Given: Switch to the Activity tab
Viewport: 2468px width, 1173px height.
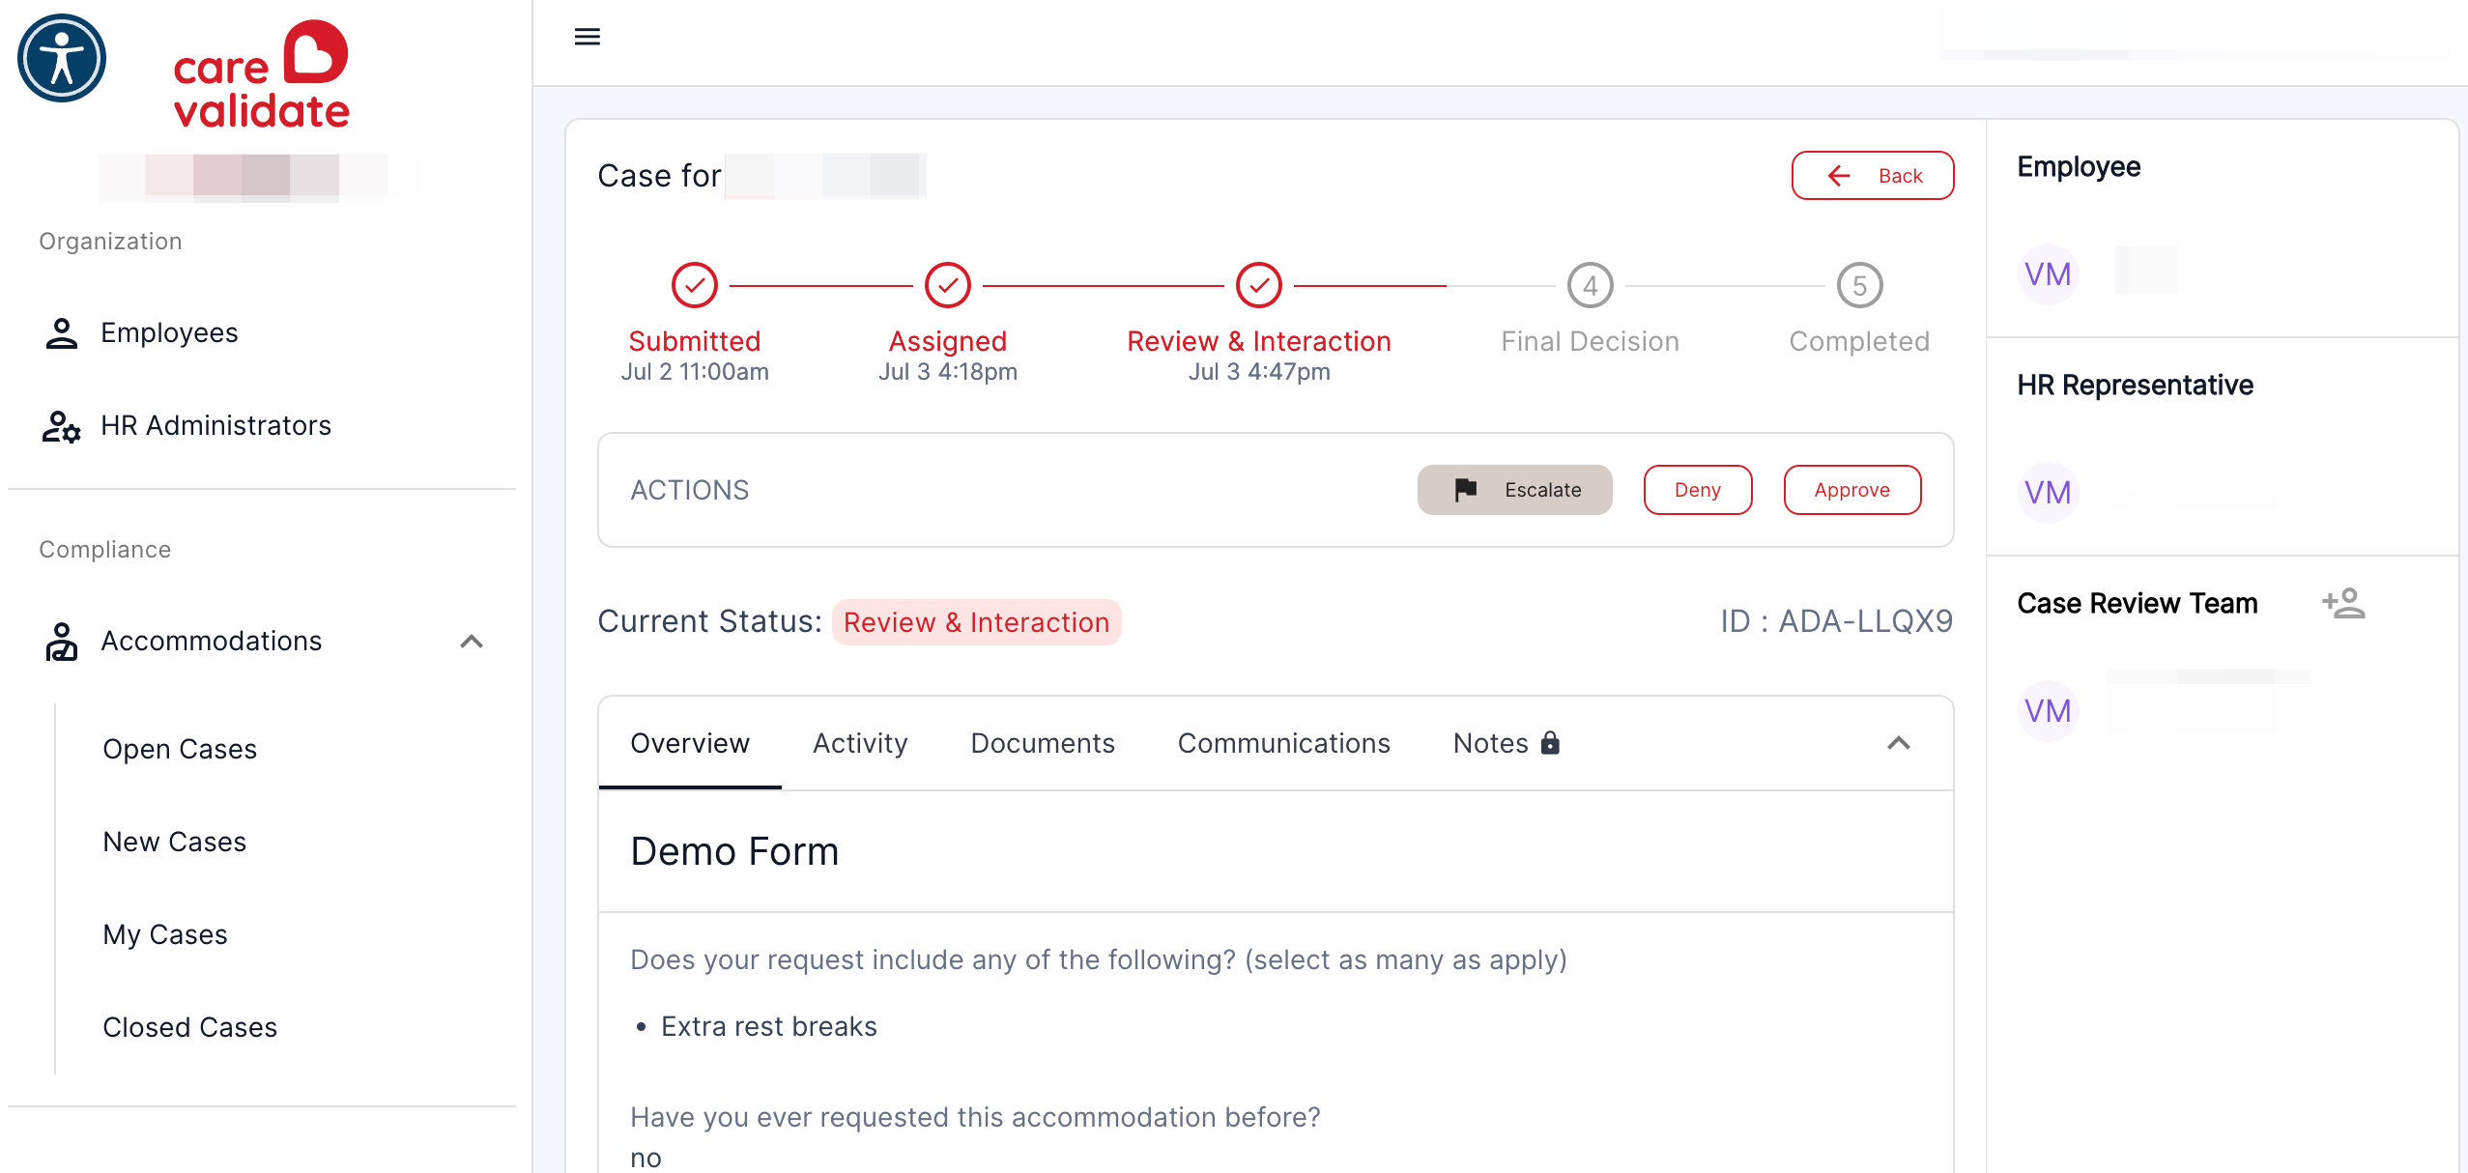Looking at the screenshot, I should pos(860,743).
